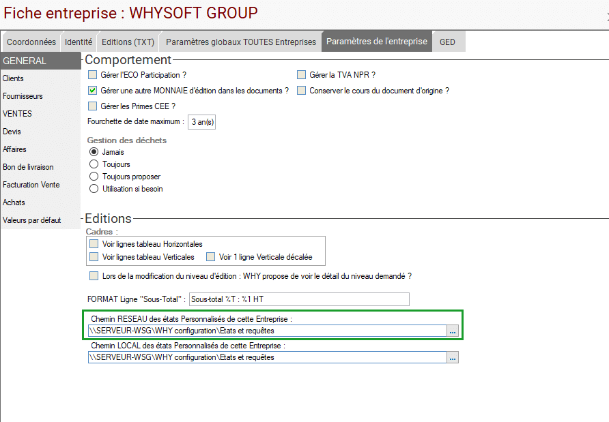Enable Gérer la TVA NPR checkbox
The image size is (609, 422).
coord(301,74)
